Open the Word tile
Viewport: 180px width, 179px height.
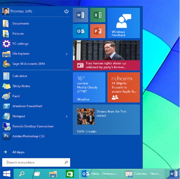click(81, 15)
